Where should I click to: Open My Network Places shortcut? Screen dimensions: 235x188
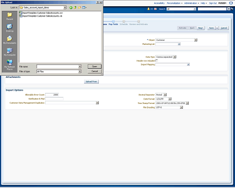point(10,65)
